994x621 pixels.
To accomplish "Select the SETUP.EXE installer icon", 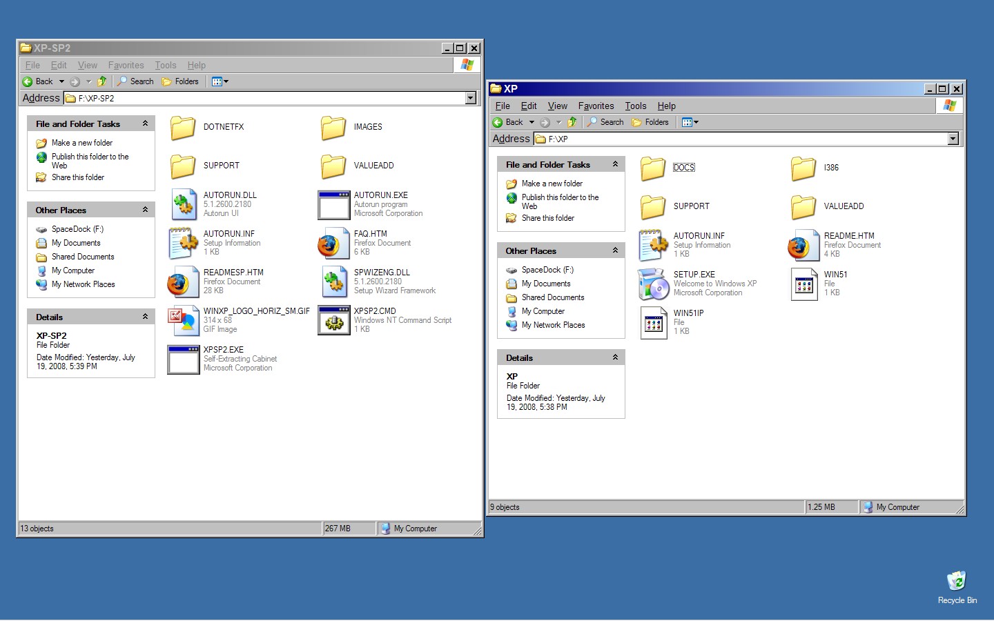I will (653, 284).
